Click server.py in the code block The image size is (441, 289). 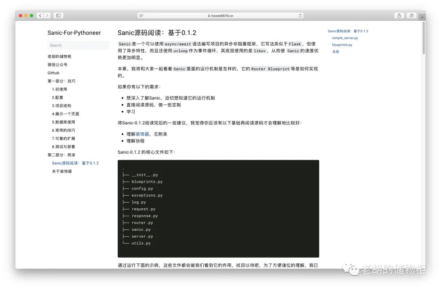tap(142, 236)
